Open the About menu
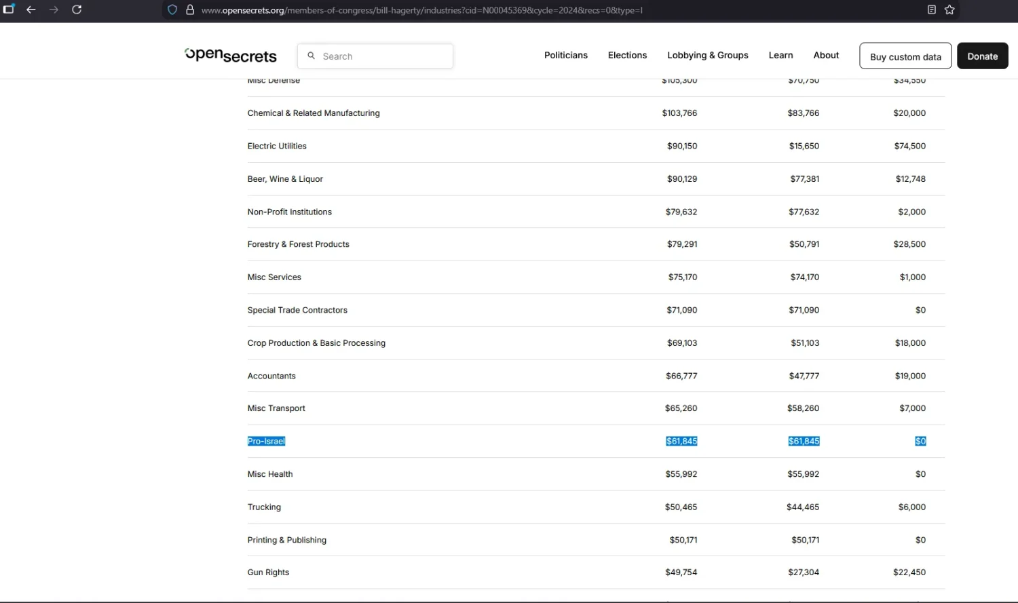This screenshot has width=1018, height=603. pyautogui.click(x=826, y=56)
